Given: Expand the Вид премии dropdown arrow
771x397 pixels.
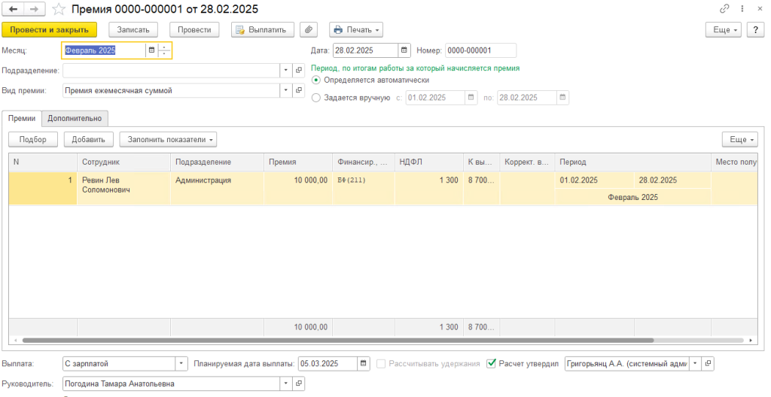Looking at the screenshot, I should pyautogui.click(x=287, y=90).
